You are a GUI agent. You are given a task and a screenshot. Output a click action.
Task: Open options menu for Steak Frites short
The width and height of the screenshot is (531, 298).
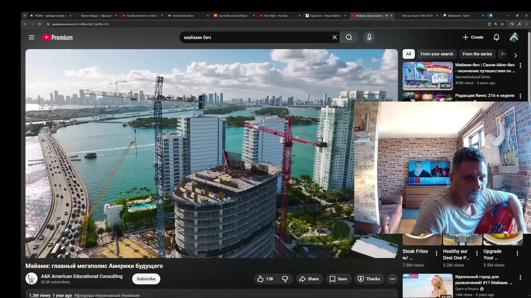436,253
